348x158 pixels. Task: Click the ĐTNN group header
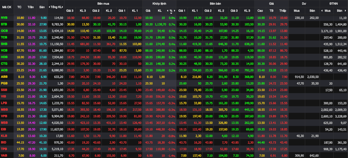pyautogui.click(x=334, y=4)
